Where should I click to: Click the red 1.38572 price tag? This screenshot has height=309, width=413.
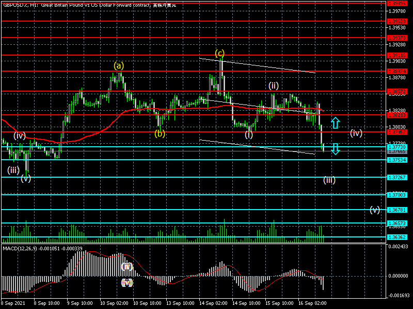click(x=397, y=92)
